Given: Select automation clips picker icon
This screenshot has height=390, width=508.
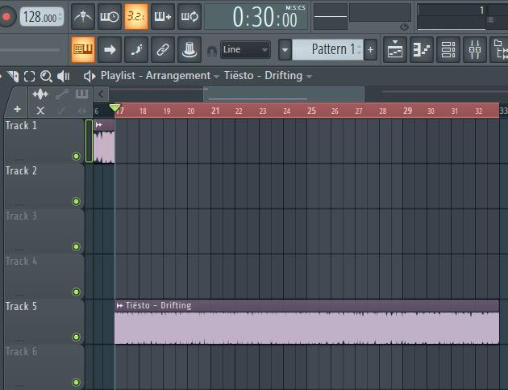Looking at the screenshot, I should (x=61, y=94).
